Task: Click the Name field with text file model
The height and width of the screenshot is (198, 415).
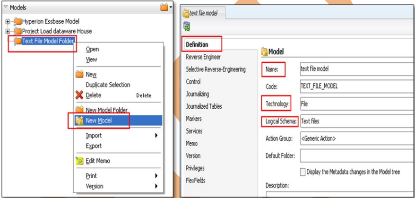Action: click(x=357, y=69)
